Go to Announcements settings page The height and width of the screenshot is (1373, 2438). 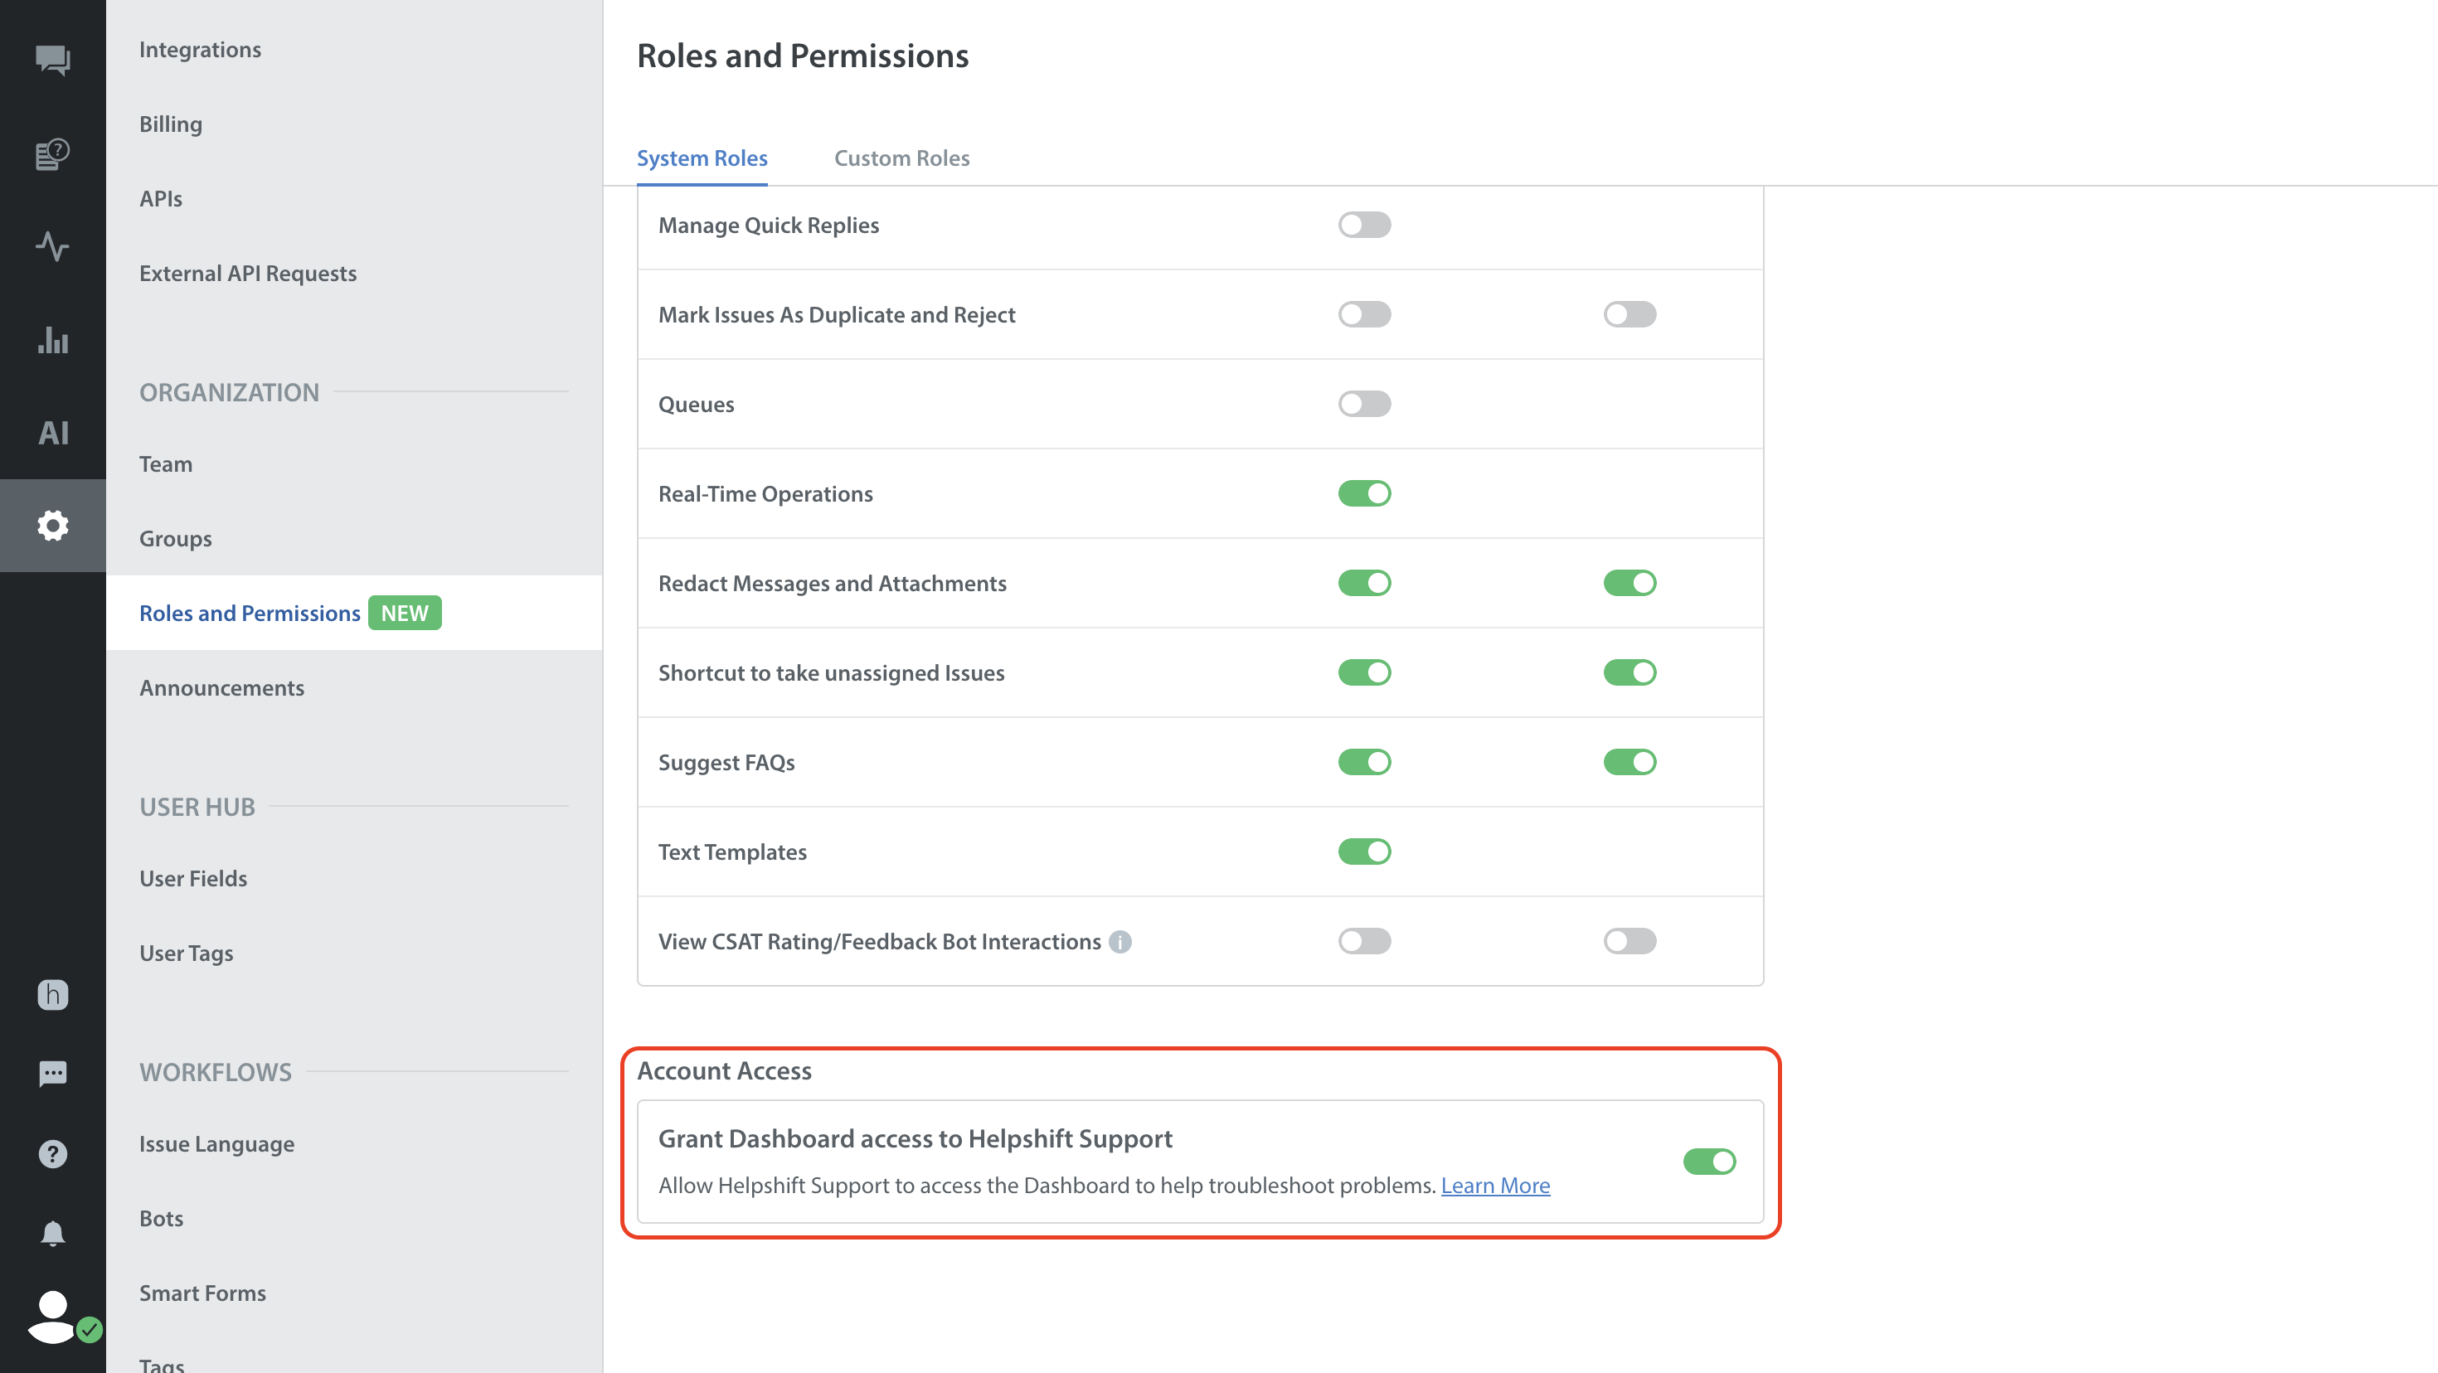coord(221,688)
